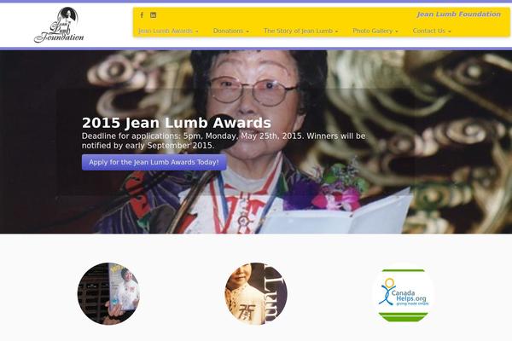512x341 pixels.
Task: Open the Contact Us dropdown
Action: coord(432,31)
